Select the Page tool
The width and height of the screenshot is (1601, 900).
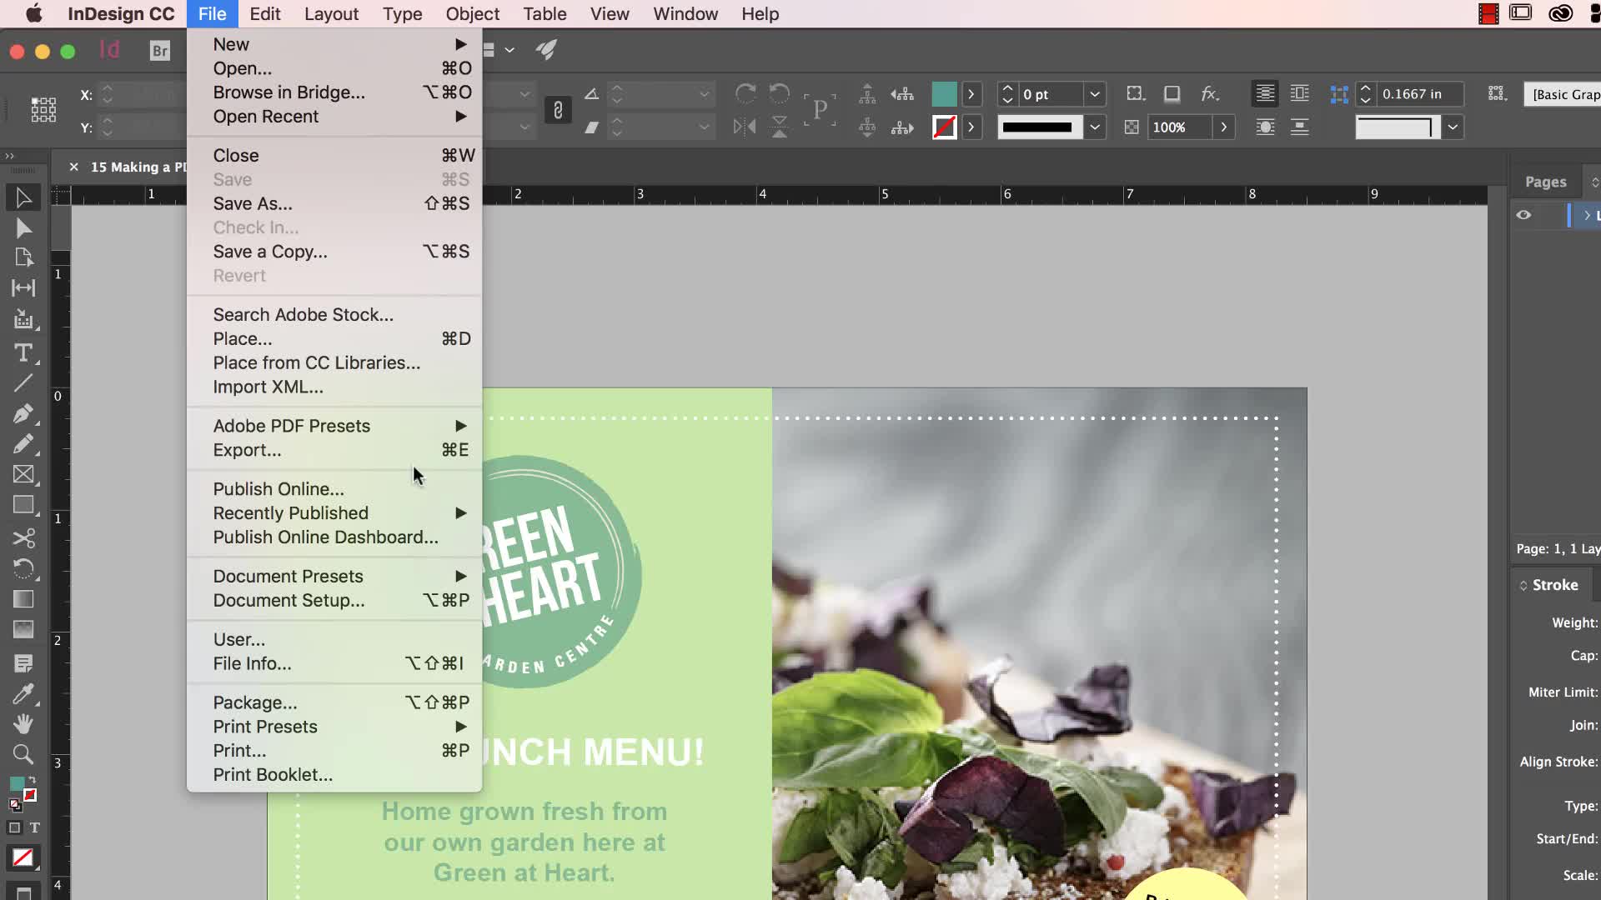tap(23, 257)
